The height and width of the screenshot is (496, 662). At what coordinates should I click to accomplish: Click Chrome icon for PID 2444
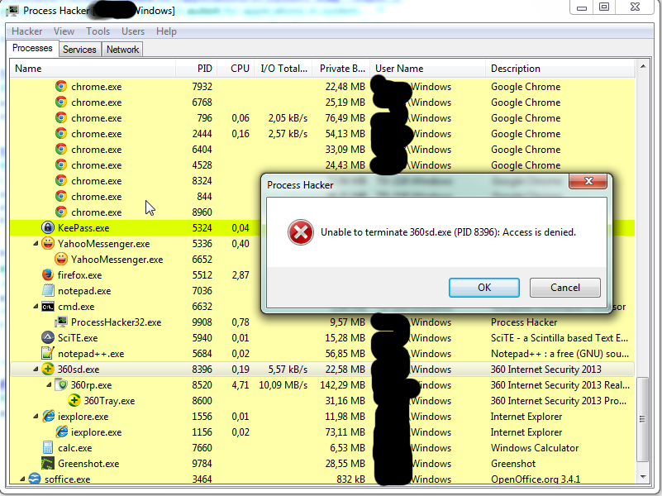tap(61, 133)
